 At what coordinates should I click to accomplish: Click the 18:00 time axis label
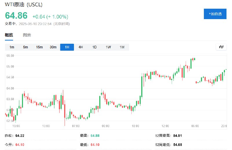(135, 126)
